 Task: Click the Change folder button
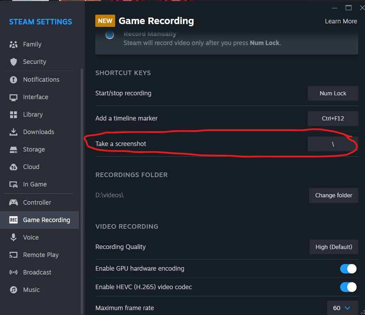coord(334,195)
